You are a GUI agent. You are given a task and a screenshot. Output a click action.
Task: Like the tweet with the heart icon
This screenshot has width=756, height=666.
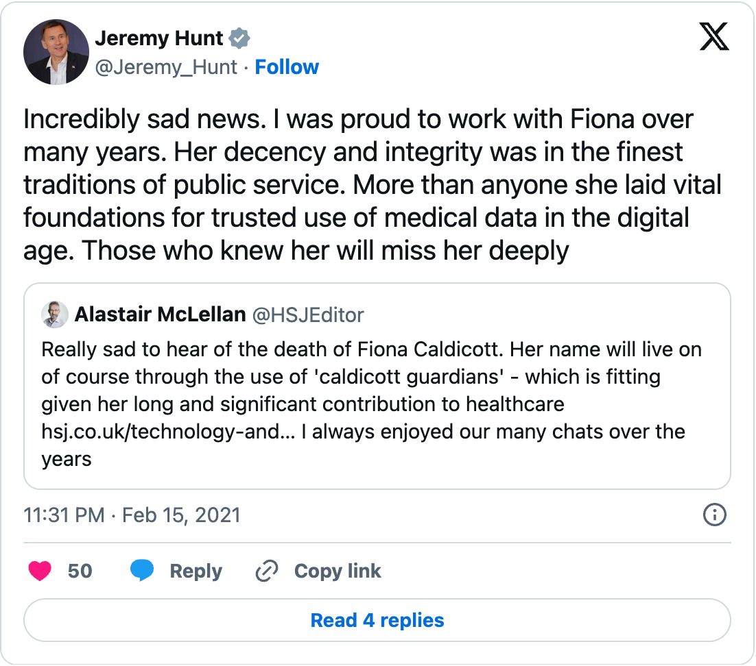click(40, 571)
